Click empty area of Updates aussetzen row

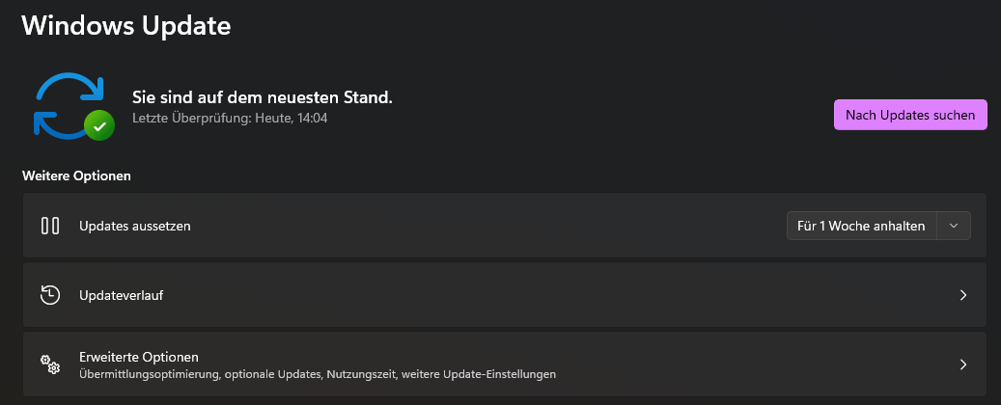coord(483,226)
